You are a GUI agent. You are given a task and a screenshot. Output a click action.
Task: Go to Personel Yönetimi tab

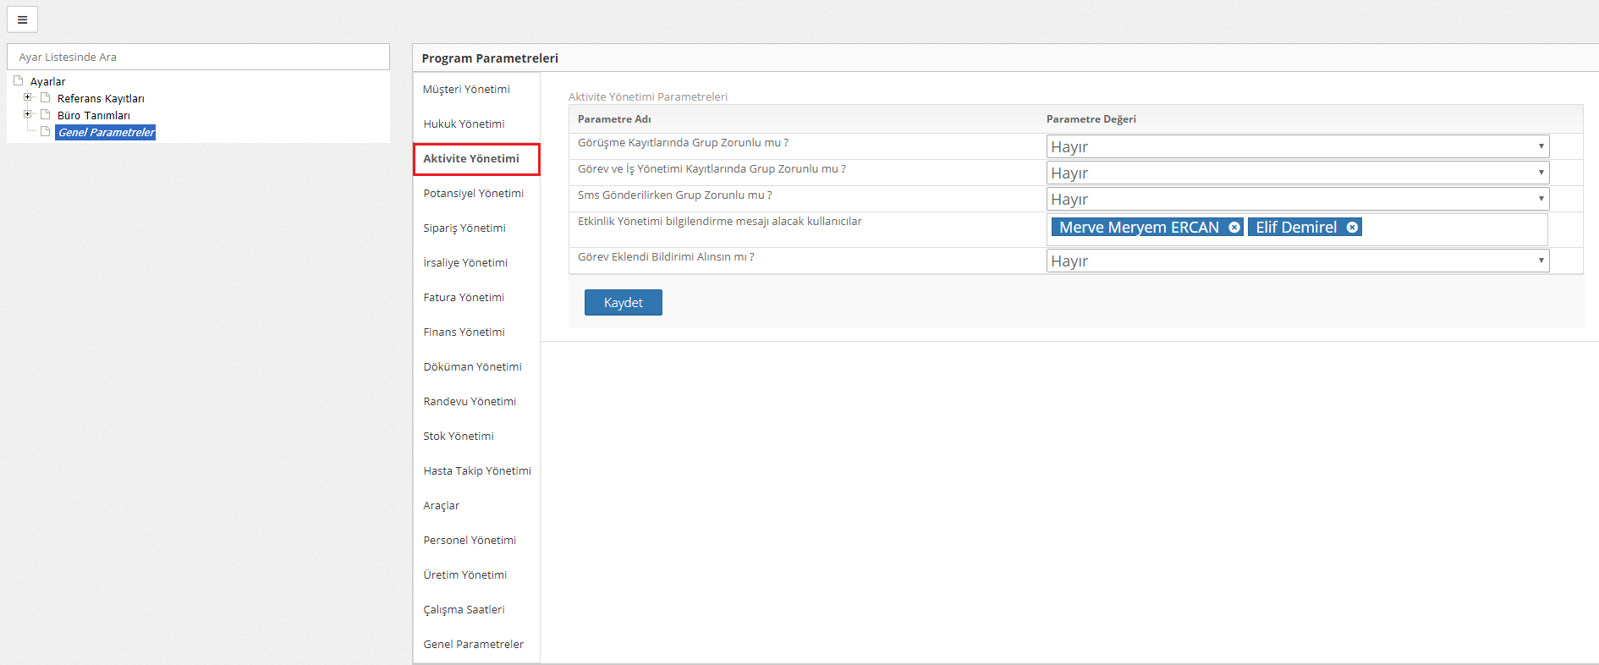tap(470, 540)
